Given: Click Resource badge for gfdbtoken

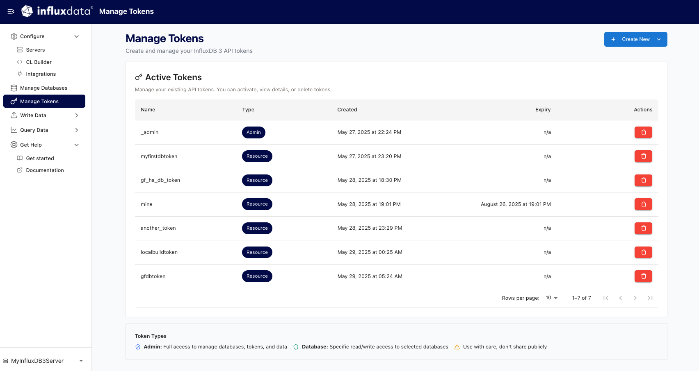Looking at the screenshot, I should 257,276.
